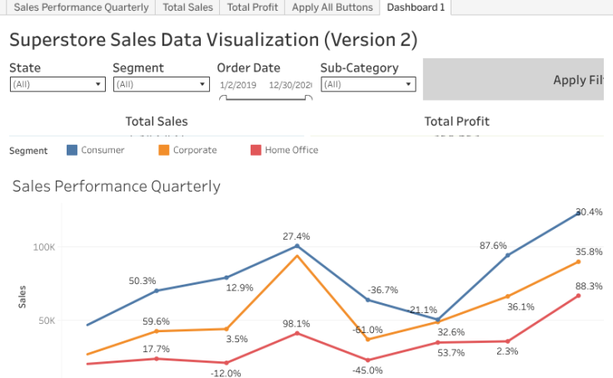
Task: Click the orange Corporate legend swatch
Action: point(164,150)
